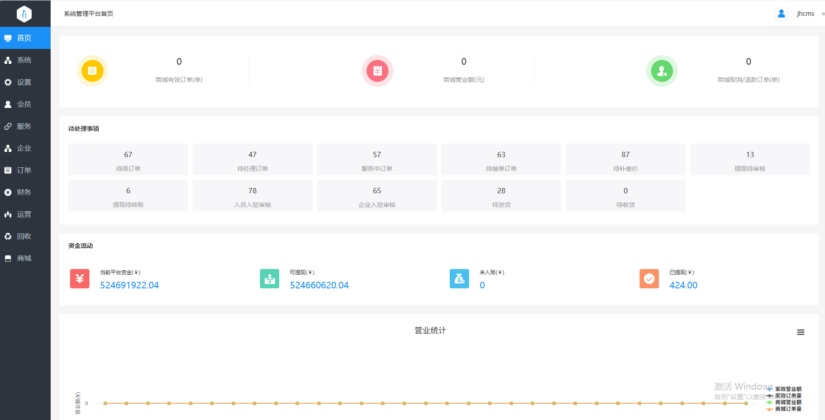Click the teal withdrawable funds icon
This screenshot has width=825, height=420.
click(270, 279)
